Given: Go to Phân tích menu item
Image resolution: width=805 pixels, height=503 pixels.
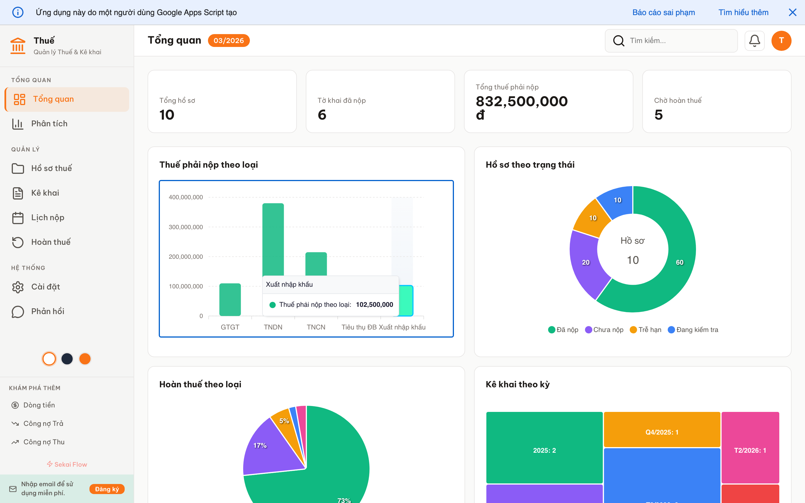Looking at the screenshot, I should [49, 124].
